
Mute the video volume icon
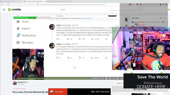pos(103,78)
